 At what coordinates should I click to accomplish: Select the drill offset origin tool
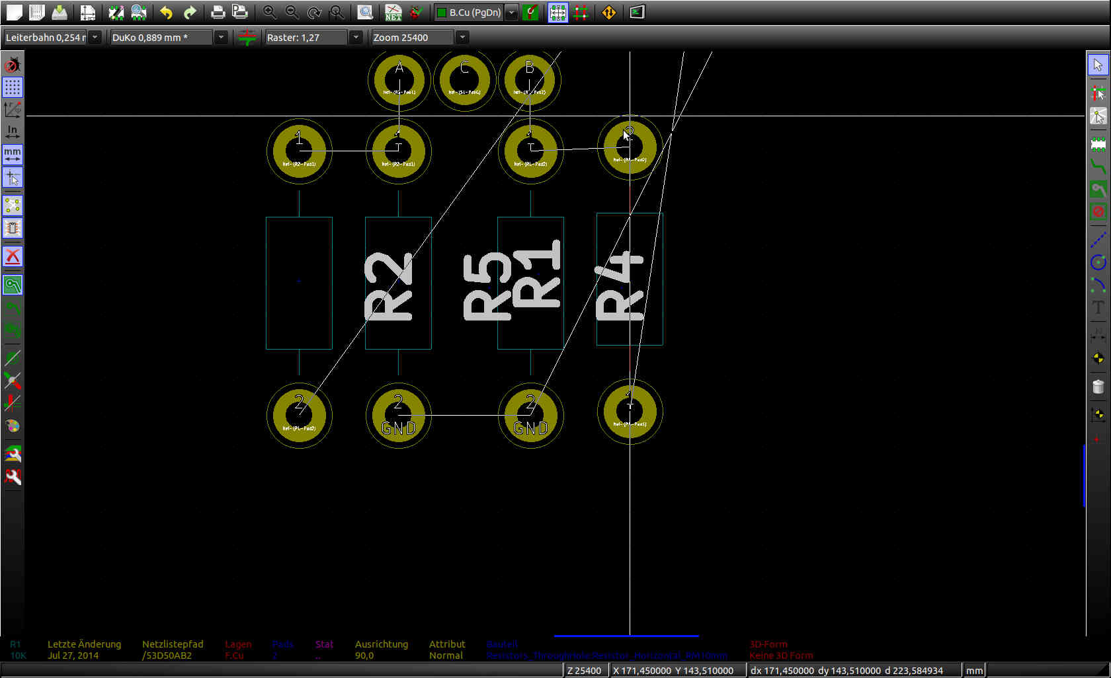tap(1098, 415)
